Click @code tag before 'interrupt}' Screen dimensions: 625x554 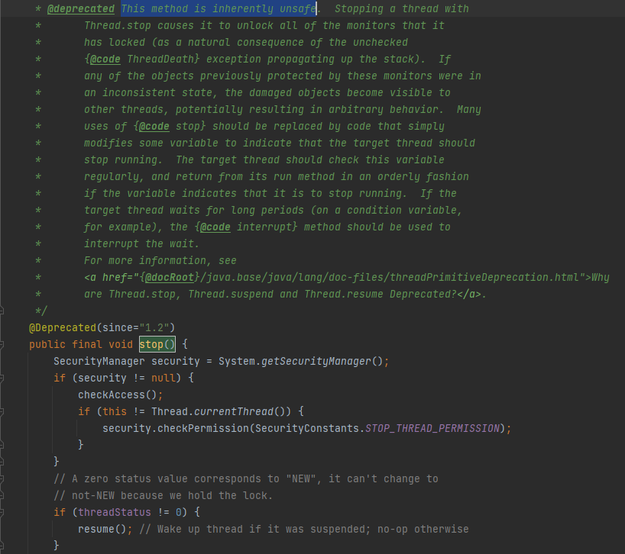click(215, 227)
